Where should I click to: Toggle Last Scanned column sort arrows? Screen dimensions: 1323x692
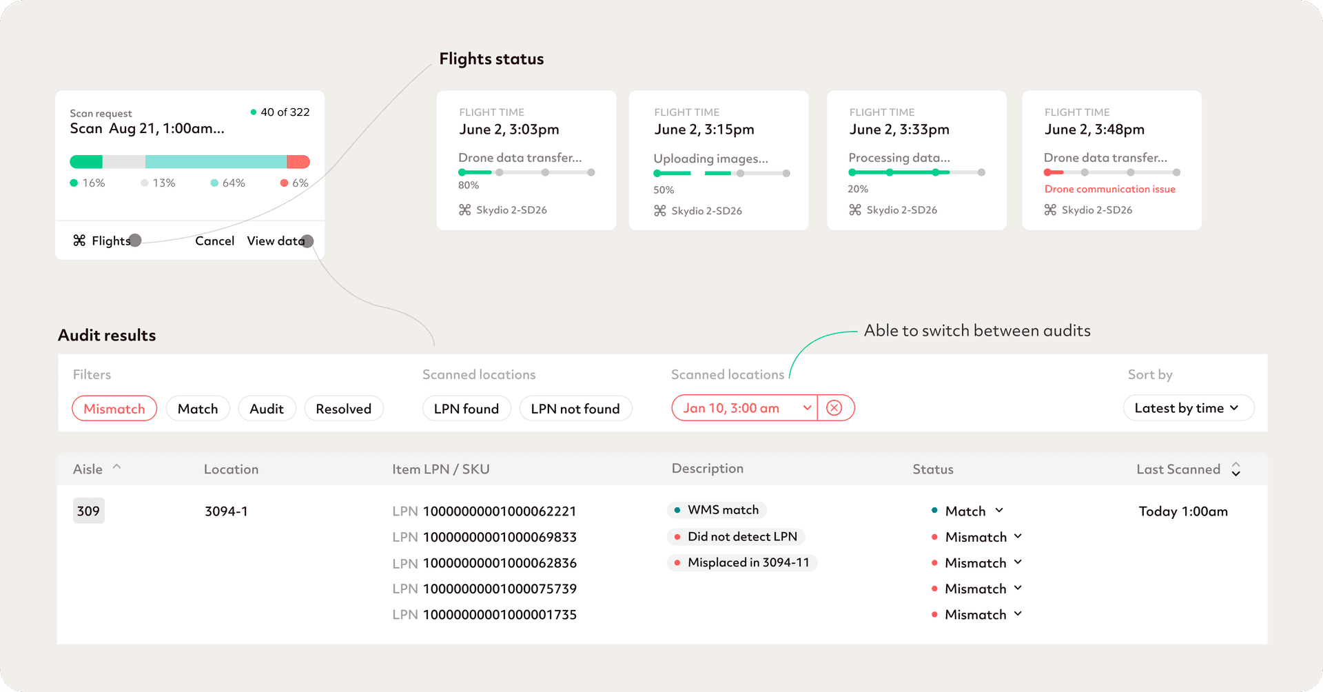point(1236,469)
